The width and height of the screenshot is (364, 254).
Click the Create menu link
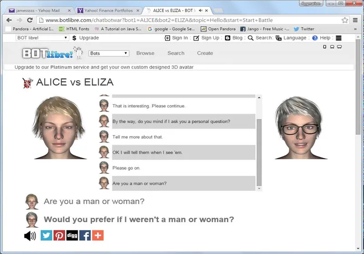pos(205,53)
